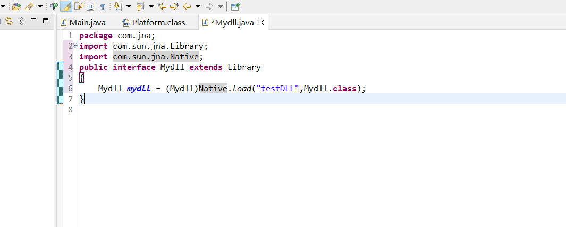
Task: Open the left panel View Menu dots
Action: [x=21, y=21]
